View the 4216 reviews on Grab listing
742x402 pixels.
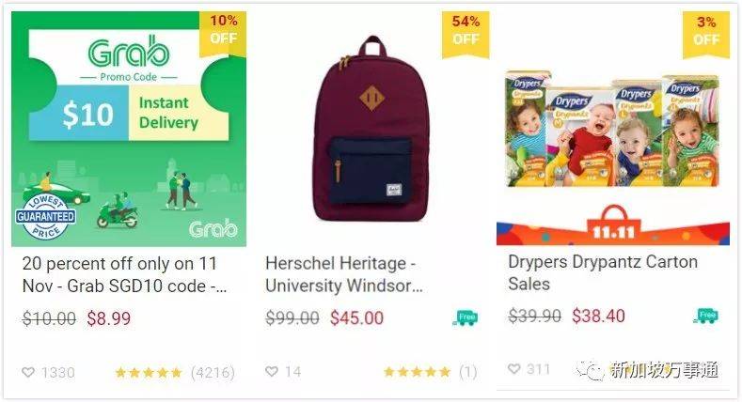[213, 373]
